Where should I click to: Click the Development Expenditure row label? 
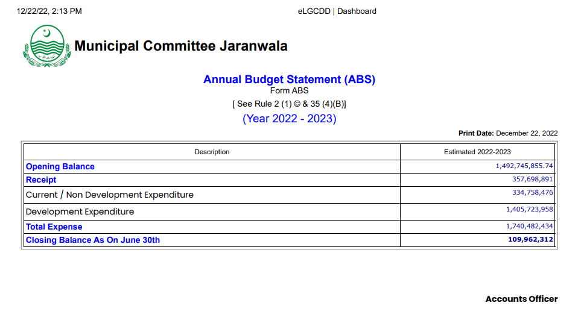click(x=80, y=211)
